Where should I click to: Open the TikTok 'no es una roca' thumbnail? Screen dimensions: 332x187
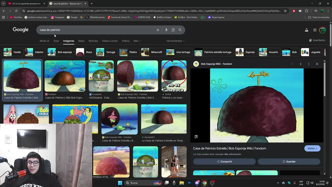coord(174,76)
